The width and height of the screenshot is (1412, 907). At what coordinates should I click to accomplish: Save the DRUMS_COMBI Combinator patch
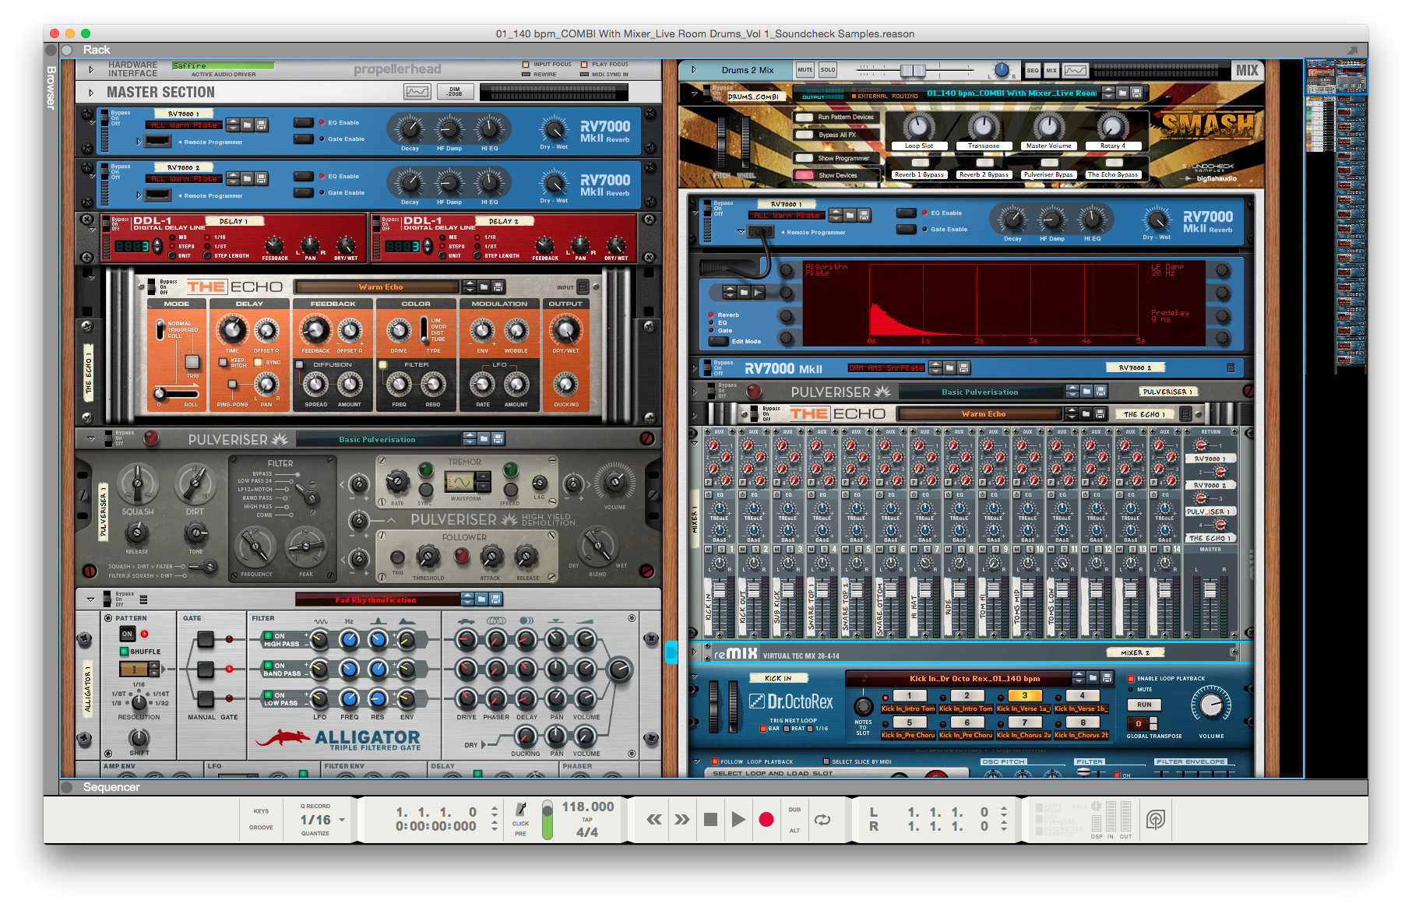click(x=1136, y=93)
